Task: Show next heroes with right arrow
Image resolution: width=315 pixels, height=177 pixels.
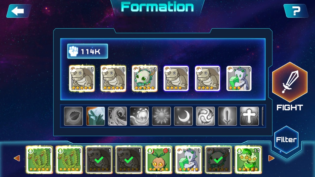Action: point(271,158)
